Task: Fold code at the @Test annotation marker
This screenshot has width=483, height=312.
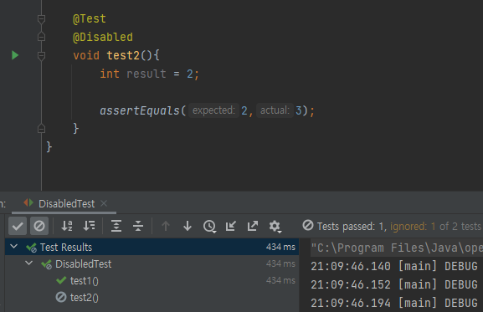Action: (41, 19)
